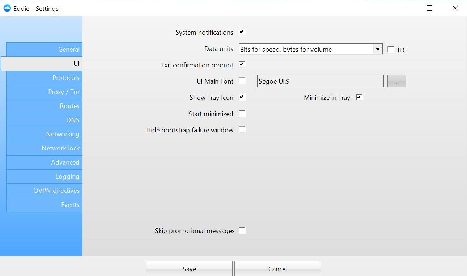The image size is (467, 276).
Task: Open the Protocols settings tab
Action: click(x=44, y=78)
